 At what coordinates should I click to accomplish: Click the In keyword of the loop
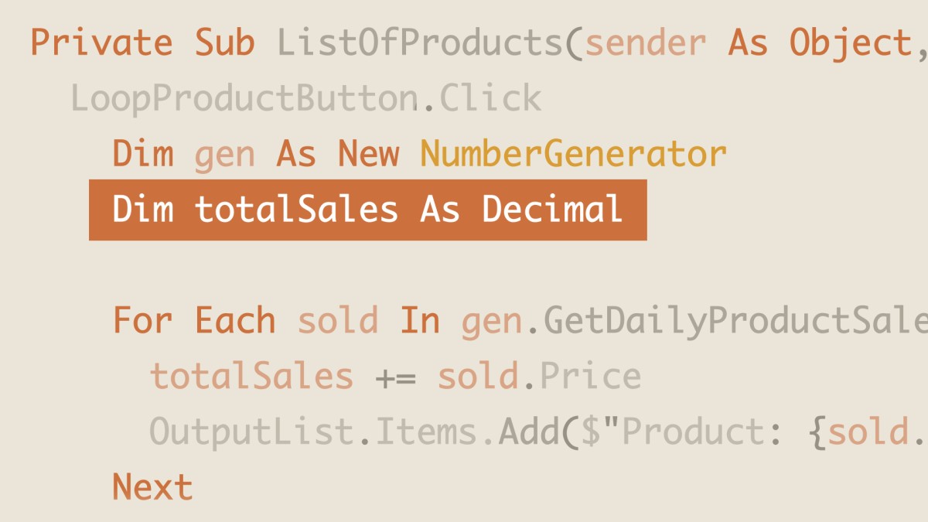tap(419, 320)
